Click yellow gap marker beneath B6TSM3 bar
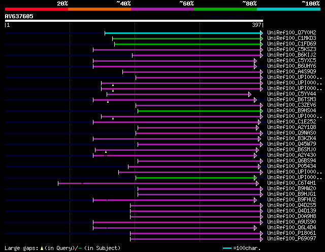325x252 pixels. 108,102
